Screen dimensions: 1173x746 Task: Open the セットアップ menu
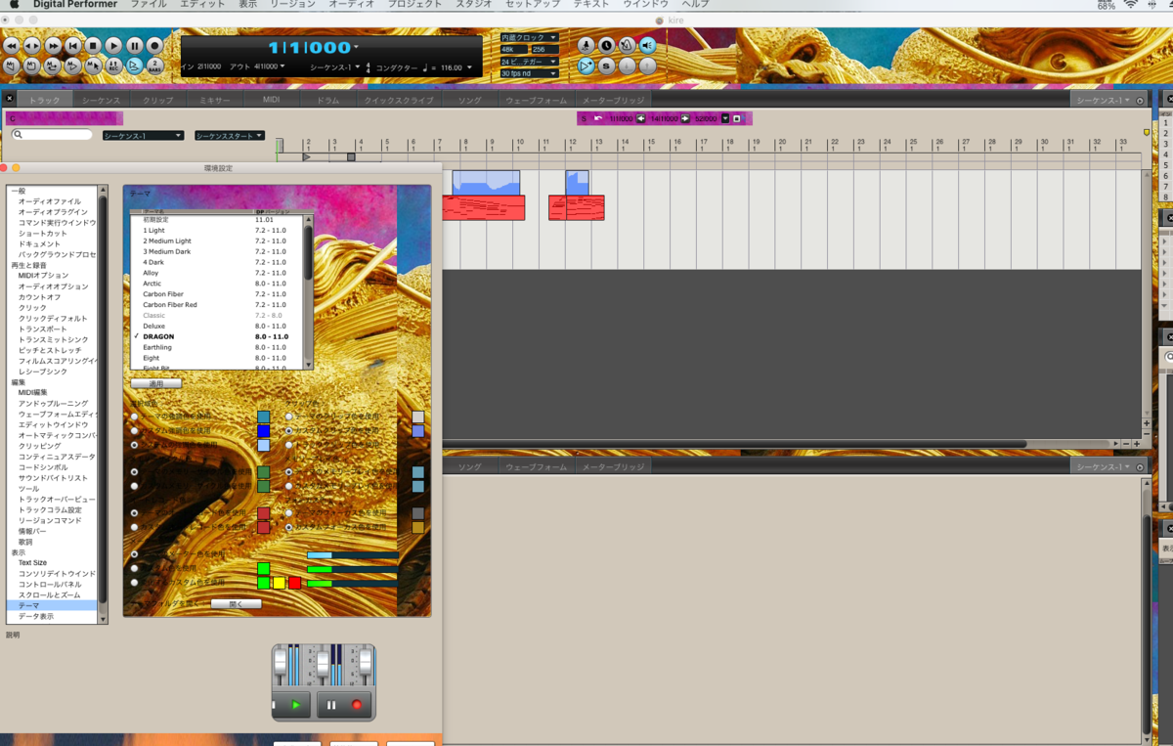click(533, 5)
